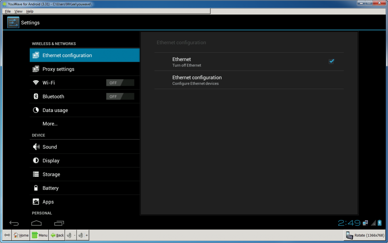
Task: Open the Help menu
Action: pyautogui.click(x=30, y=11)
